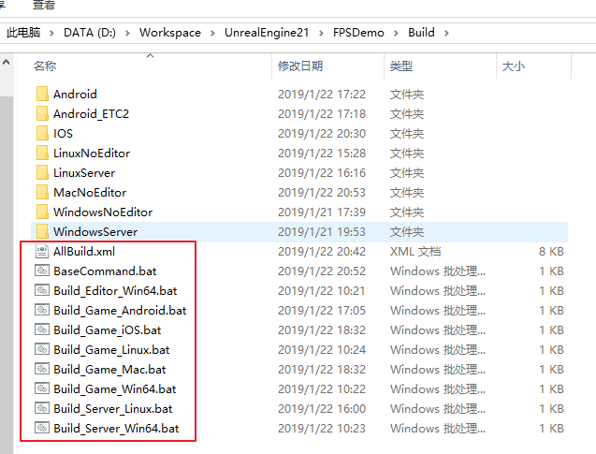Image resolution: width=596 pixels, height=454 pixels.
Task: Open the 查看 ribbon tab
Action: click(x=44, y=5)
